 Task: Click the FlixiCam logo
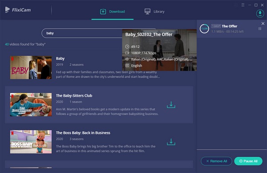tap(18, 10)
